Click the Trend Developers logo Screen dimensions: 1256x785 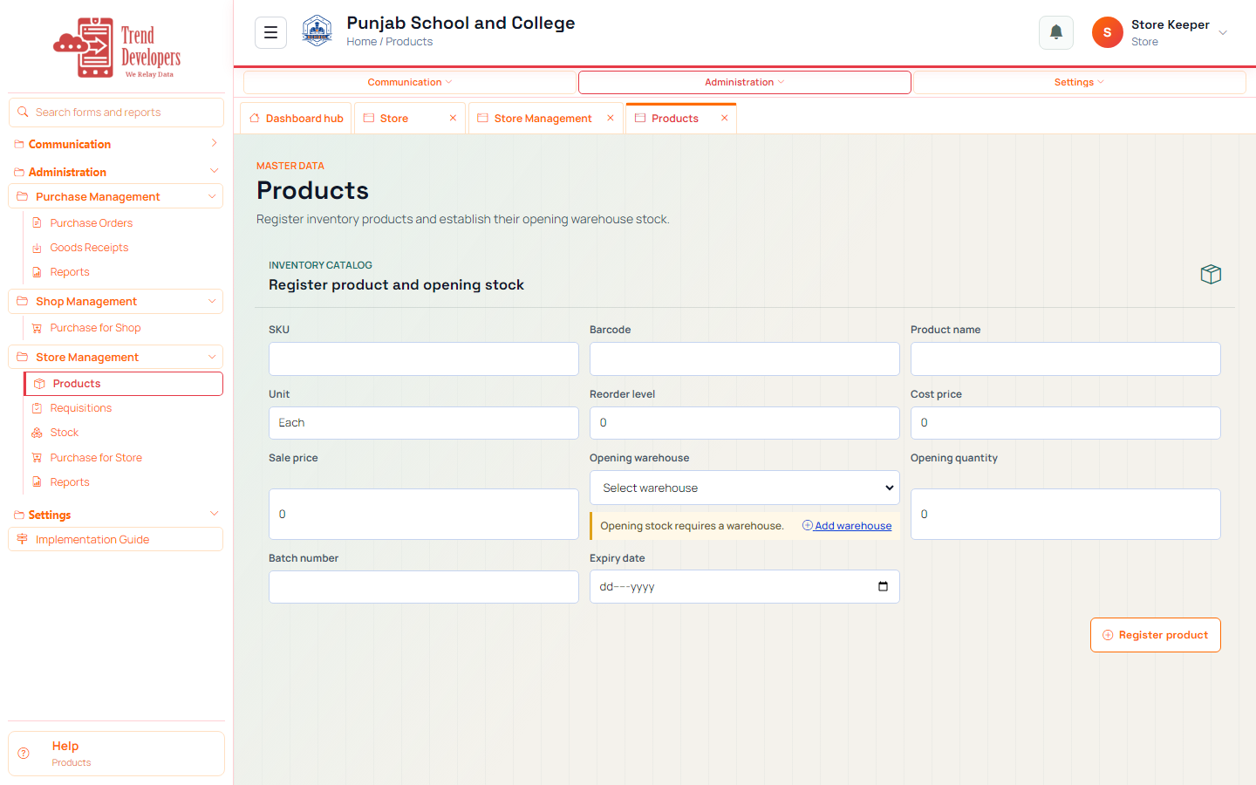[117, 48]
